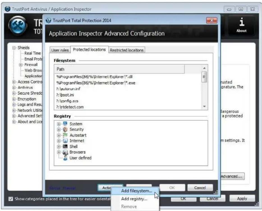This screenshot has height=211, width=262.
Task: Click the User defined person icon
Action: pos(65,158)
